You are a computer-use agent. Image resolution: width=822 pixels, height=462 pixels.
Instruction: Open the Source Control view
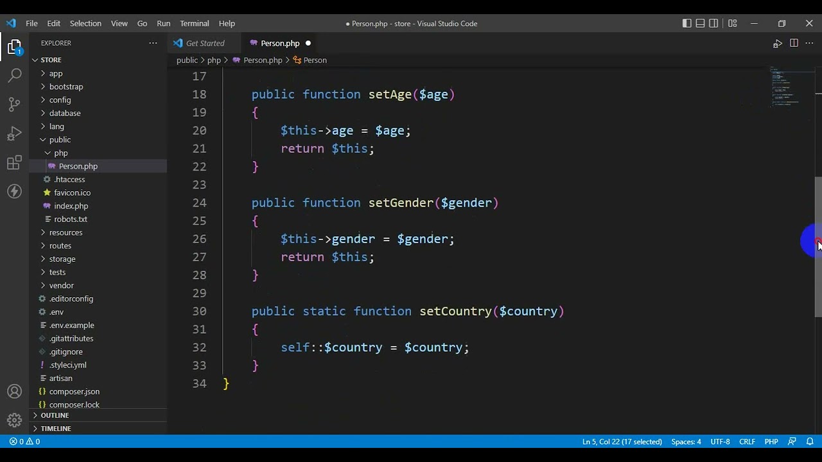coord(14,105)
